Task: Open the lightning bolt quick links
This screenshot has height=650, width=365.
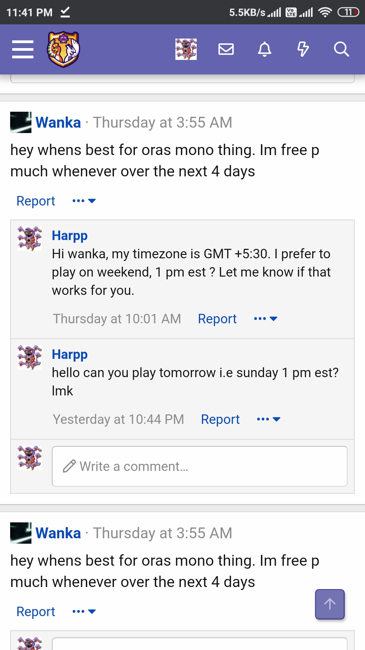Action: coord(303,49)
